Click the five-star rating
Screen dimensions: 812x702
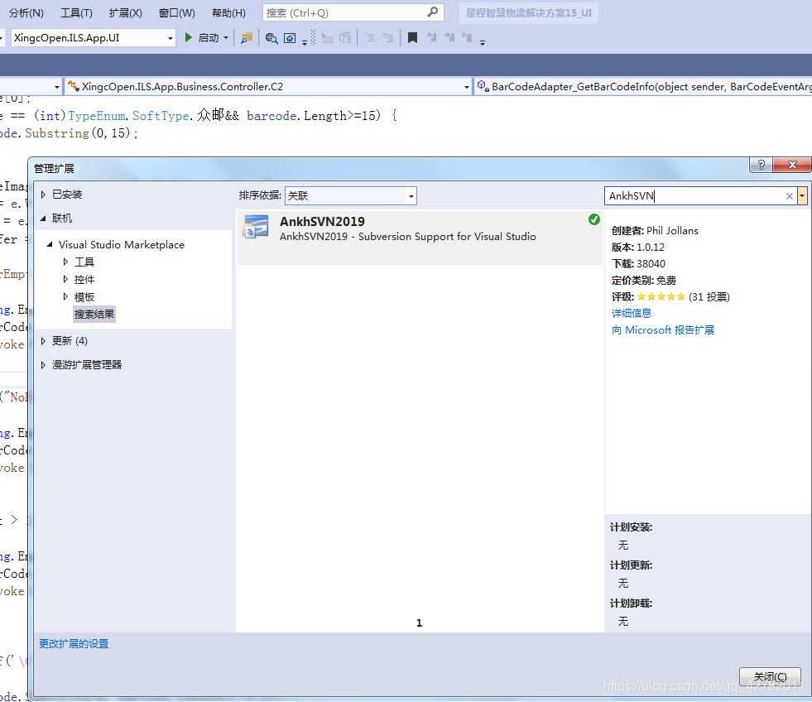click(x=661, y=297)
